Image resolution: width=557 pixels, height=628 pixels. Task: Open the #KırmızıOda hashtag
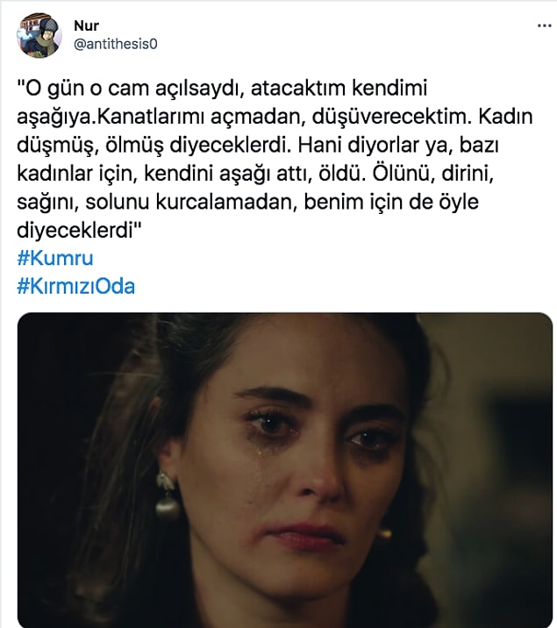coord(75,286)
